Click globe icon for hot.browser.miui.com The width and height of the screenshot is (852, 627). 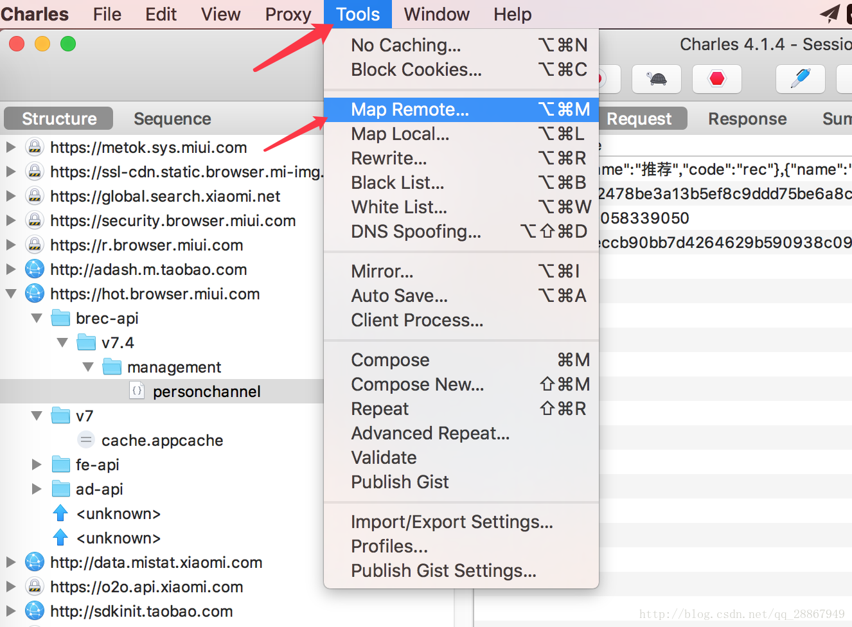pyautogui.click(x=35, y=294)
